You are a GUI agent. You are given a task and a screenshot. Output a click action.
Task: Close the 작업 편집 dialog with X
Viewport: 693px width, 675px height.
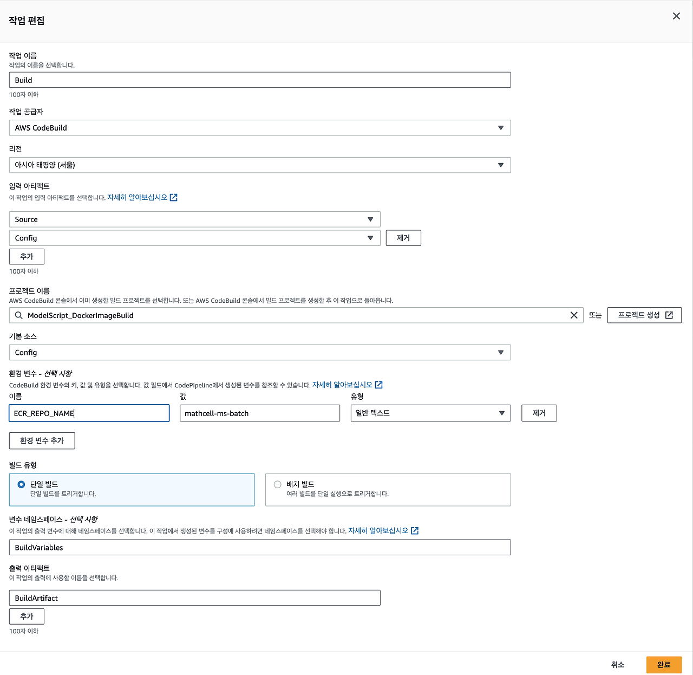[x=676, y=16]
